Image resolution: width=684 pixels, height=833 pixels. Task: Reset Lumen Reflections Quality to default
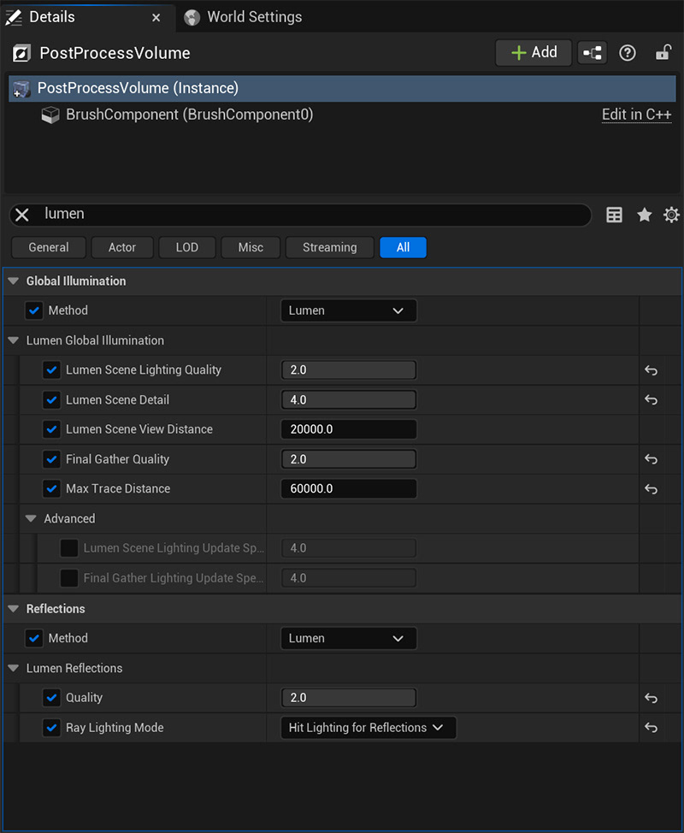[x=651, y=698]
